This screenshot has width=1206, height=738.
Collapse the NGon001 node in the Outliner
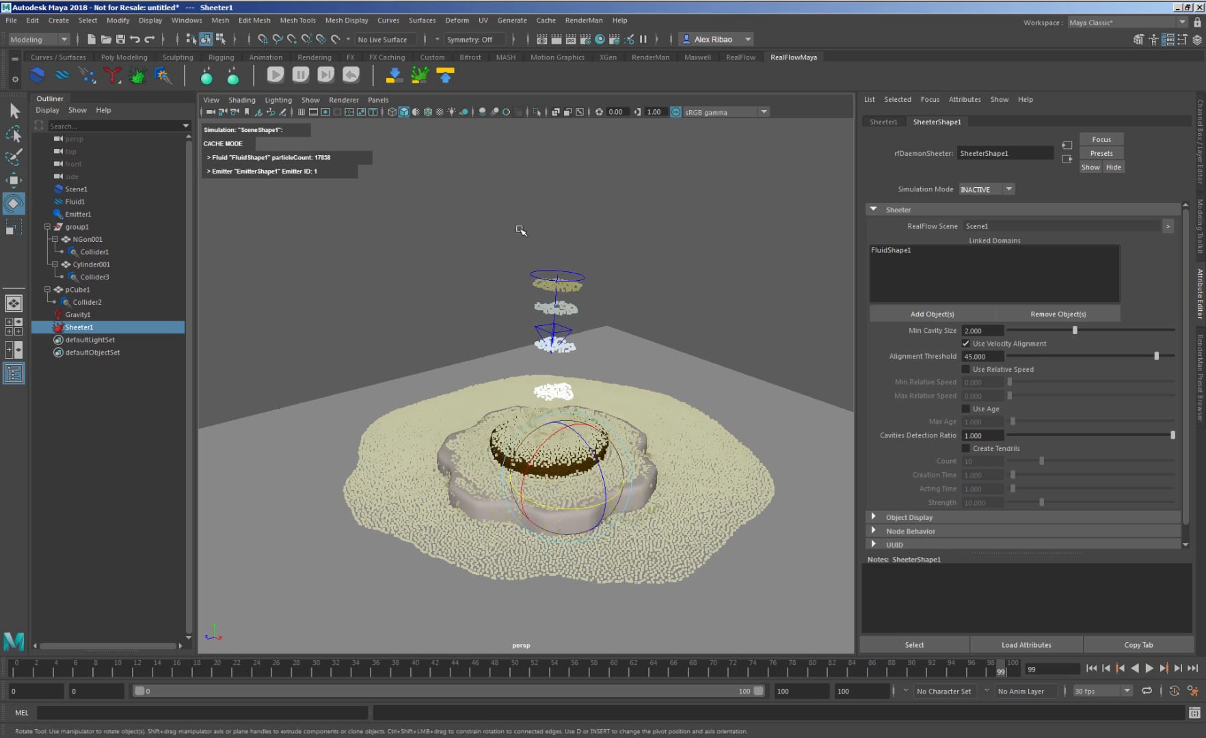click(x=55, y=239)
